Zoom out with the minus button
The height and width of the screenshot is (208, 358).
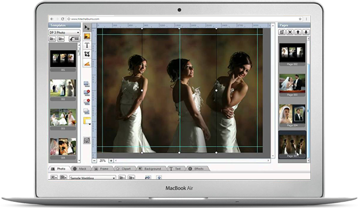tap(94, 161)
